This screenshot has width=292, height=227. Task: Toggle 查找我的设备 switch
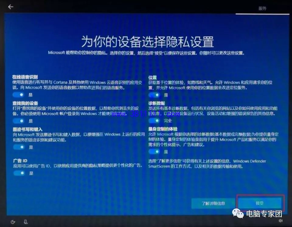[x=19, y=121]
